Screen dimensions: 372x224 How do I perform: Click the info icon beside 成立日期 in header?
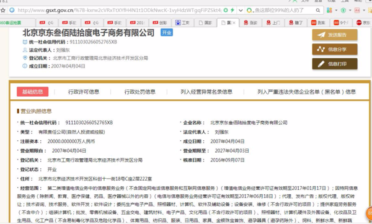pos(25,66)
